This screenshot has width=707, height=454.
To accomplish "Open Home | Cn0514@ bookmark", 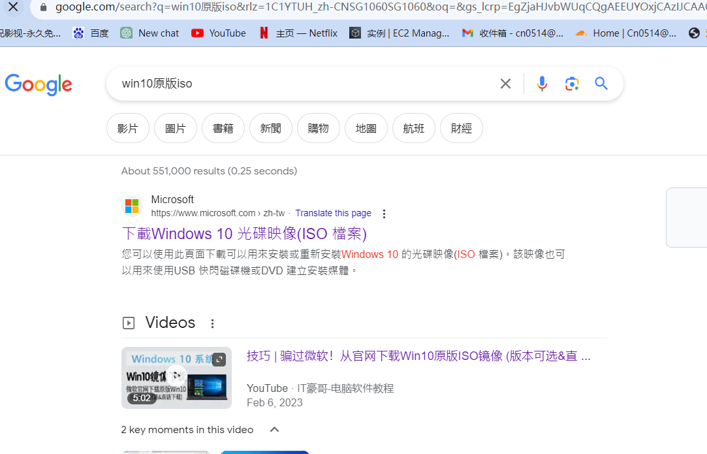I will pyautogui.click(x=626, y=33).
